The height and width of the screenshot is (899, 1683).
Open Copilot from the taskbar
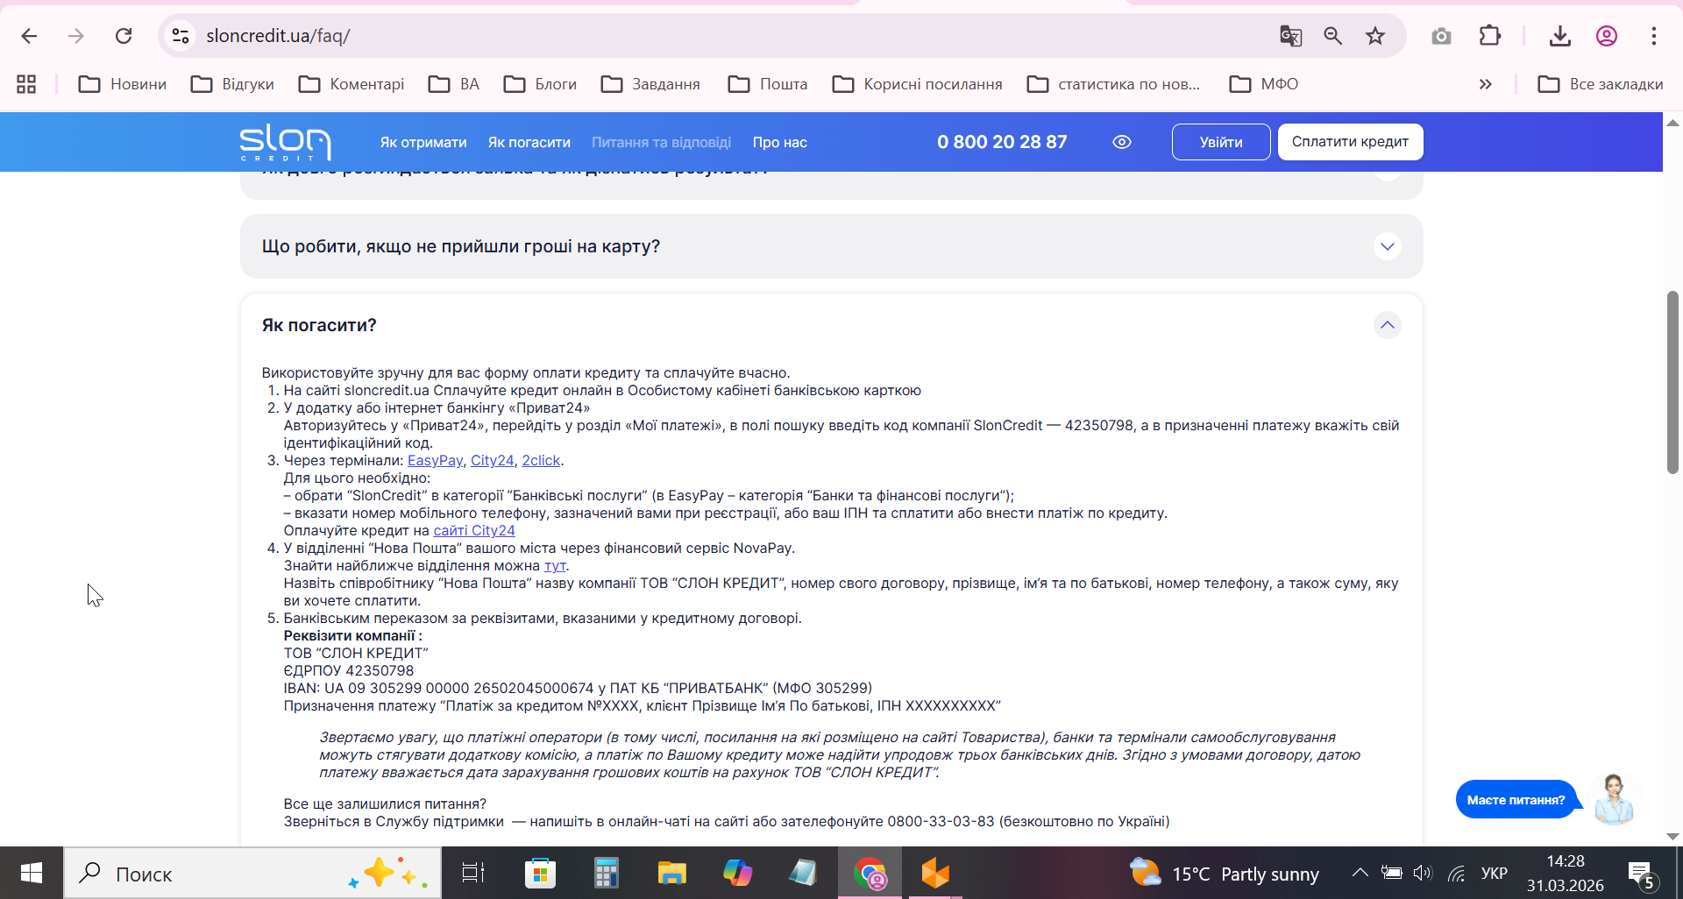coord(737,873)
